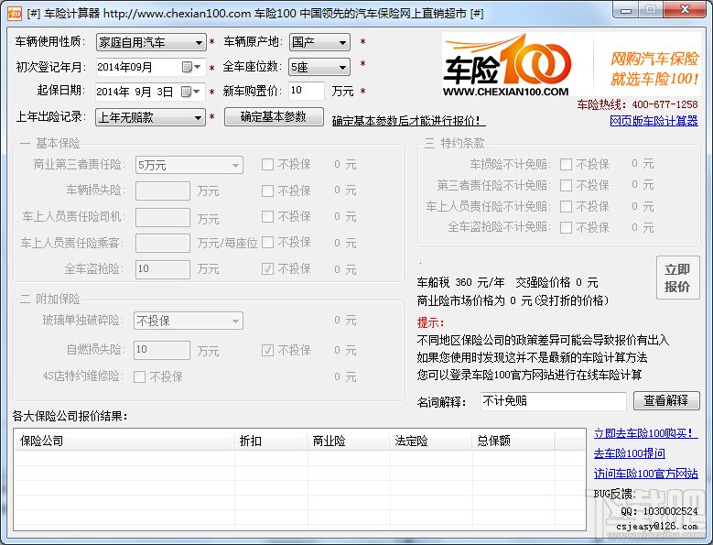Image resolution: width=713 pixels, height=545 pixels.
Task: Toggle 自燃损失险 不投保 checkbox
Action: pyautogui.click(x=267, y=350)
